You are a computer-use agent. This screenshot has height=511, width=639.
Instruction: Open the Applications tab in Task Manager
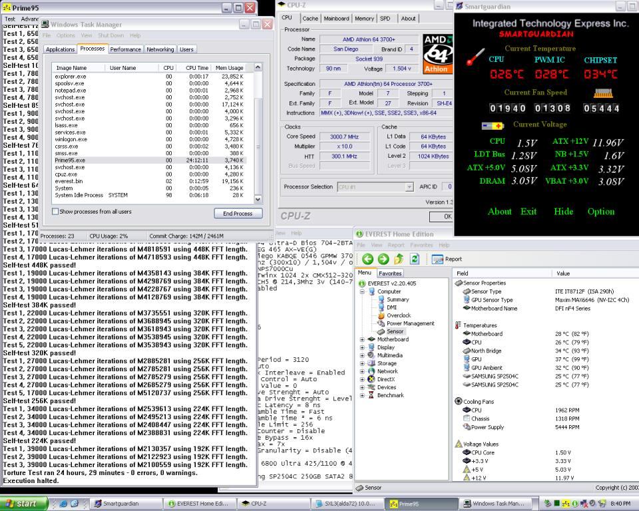pos(60,49)
